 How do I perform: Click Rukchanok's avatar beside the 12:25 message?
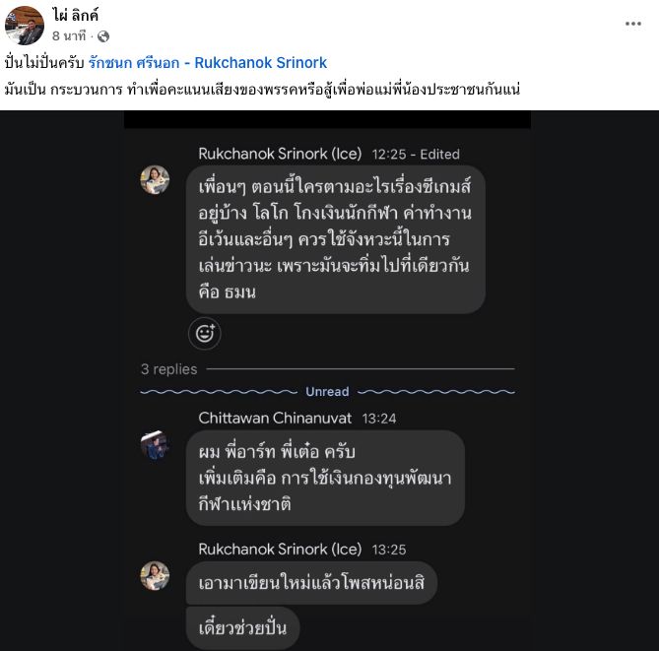pos(155,180)
